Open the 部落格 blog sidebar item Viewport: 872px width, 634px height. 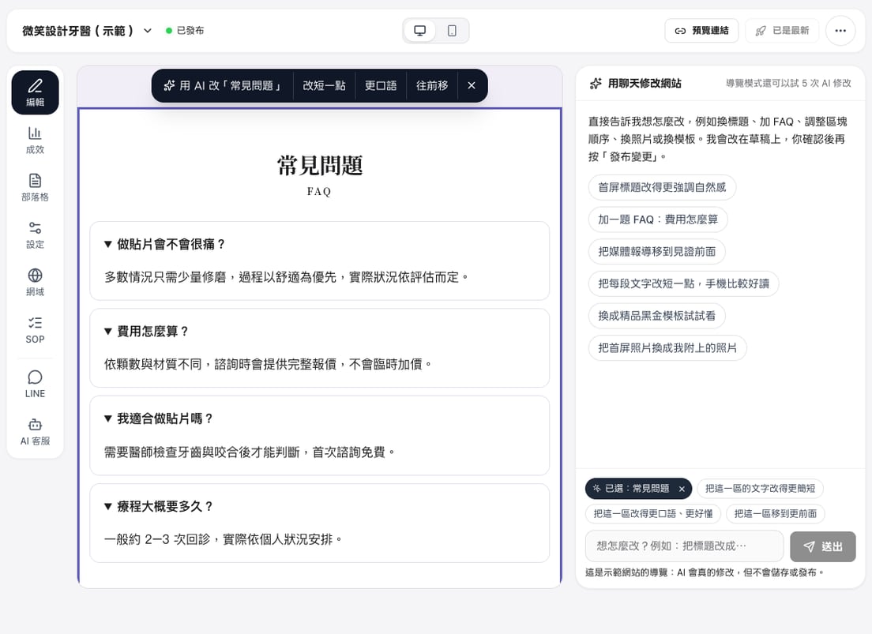tap(35, 187)
